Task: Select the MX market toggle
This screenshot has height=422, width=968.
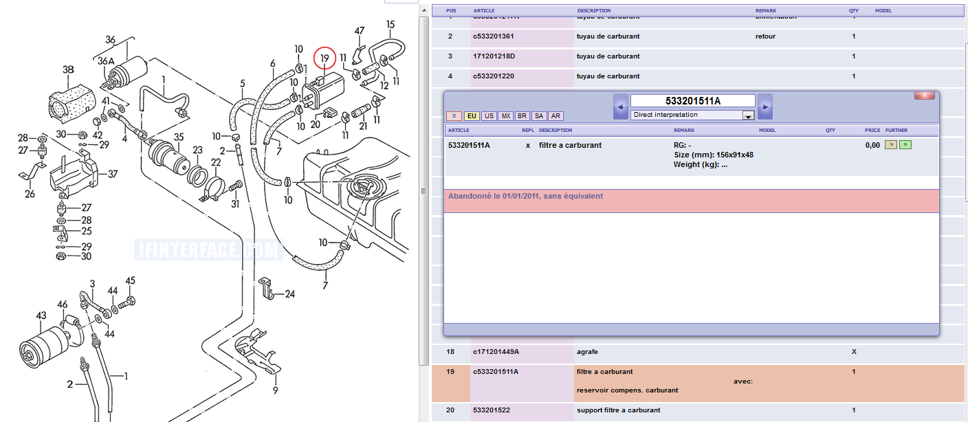Action: point(505,116)
